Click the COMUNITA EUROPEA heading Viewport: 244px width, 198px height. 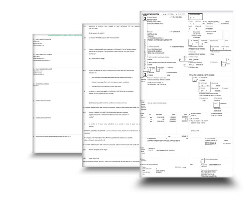click(151, 14)
